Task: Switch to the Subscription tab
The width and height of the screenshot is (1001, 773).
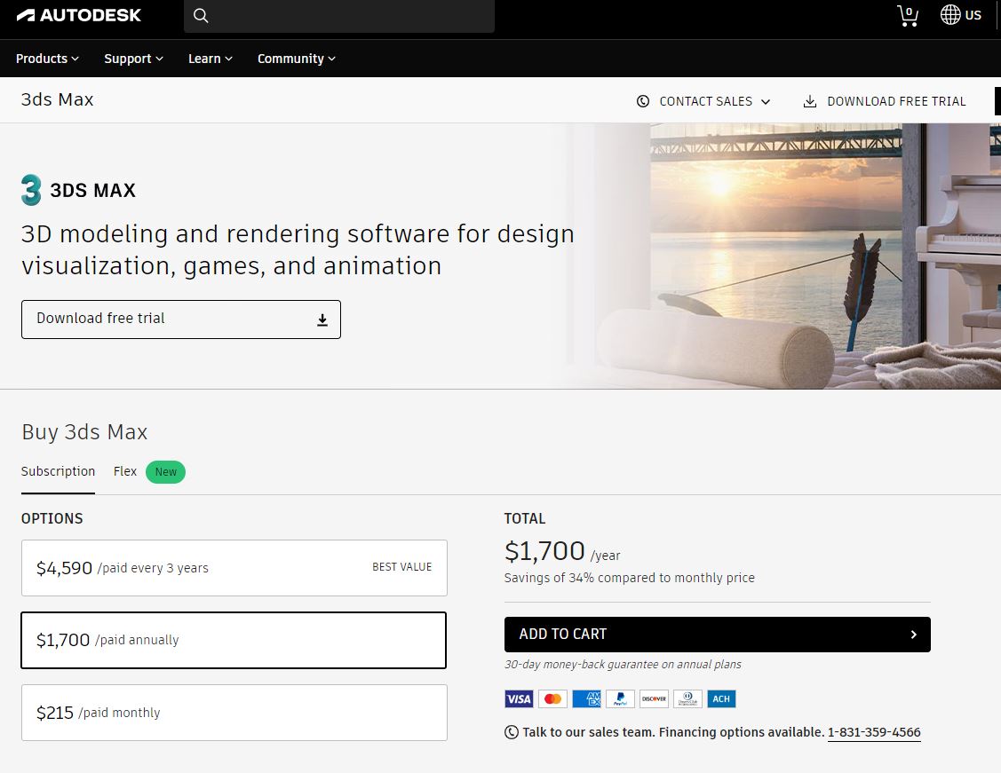Action: (58, 471)
